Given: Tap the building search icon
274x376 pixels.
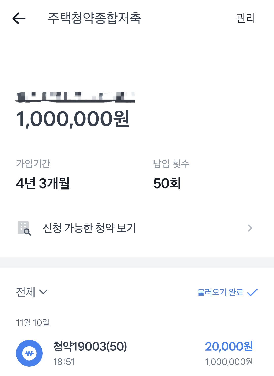Looking at the screenshot, I should 24,228.
